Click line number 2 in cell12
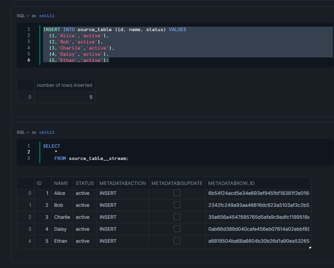Image resolution: width=334 pixels, height=268 pixels. (x=29, y=152)
